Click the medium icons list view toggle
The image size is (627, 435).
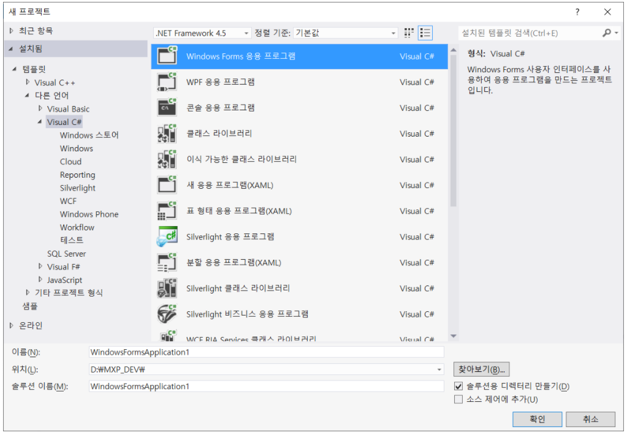pyautogui.click(x=425, y=33)
